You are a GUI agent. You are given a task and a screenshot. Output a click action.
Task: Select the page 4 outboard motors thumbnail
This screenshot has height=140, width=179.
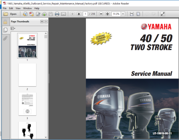[27, 130]
